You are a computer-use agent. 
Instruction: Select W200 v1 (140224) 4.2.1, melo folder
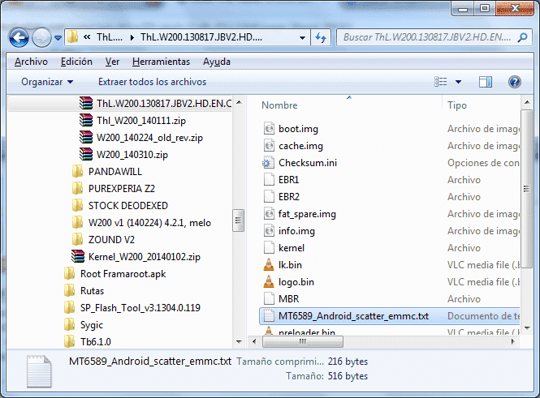(141, 223)
